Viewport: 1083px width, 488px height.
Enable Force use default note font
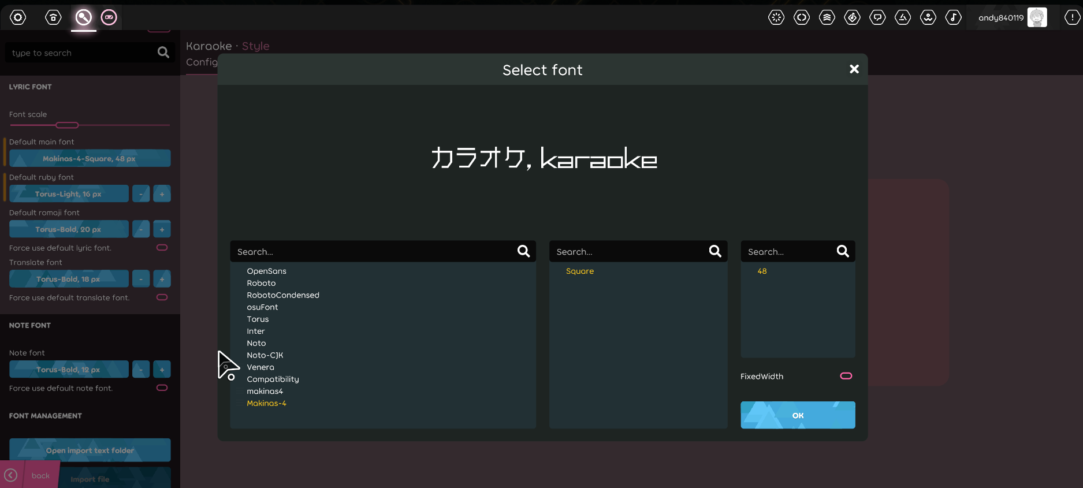click(x=162, y=388)
